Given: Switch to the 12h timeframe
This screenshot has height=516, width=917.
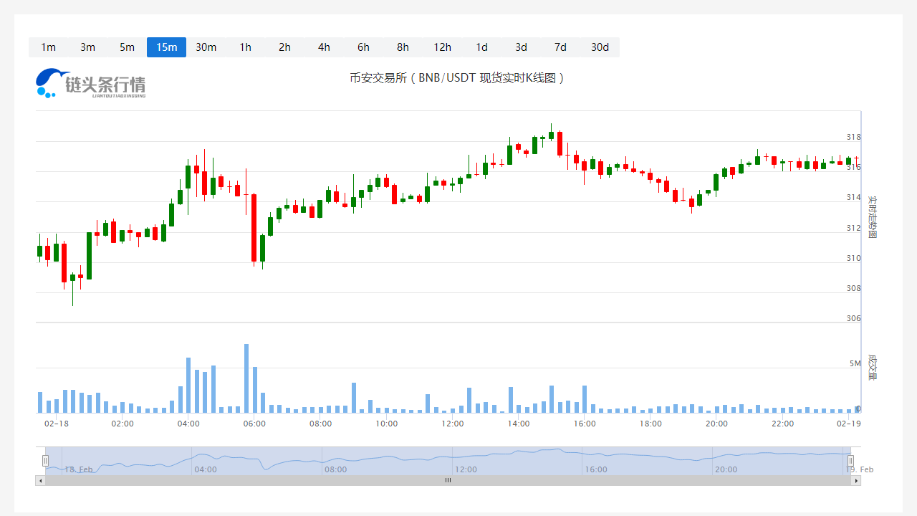Looking at the screenshot, I should (x=442, y=47).
